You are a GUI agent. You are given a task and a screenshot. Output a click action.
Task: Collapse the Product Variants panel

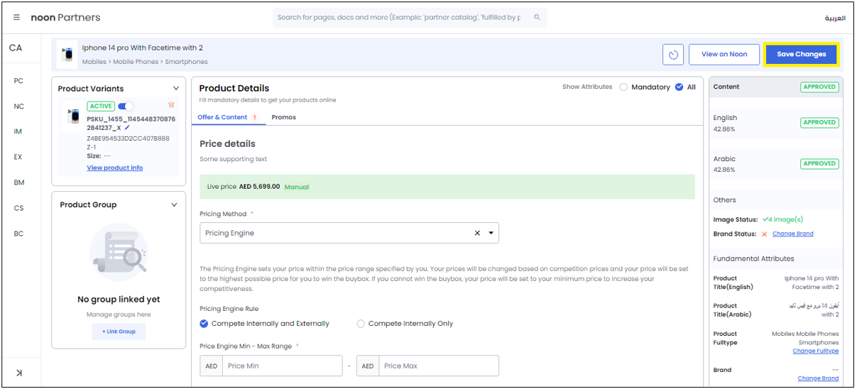pos(175,89)
